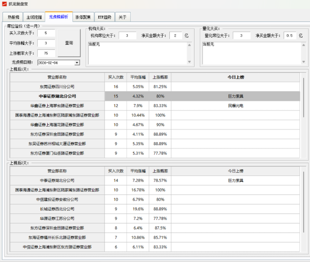
Task: Click 巨力索具 in the 上榜后2天 table
Action: (236, 181)
